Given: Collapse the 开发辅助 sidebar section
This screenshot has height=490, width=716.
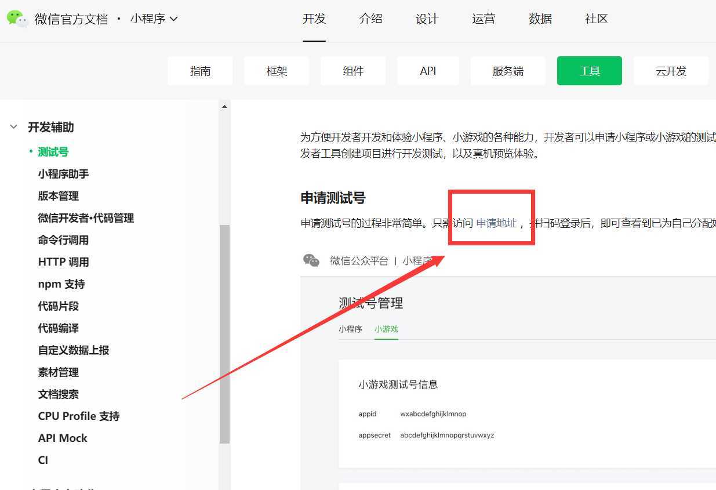Looking at the screenshot, I should (x=14, y=127).
